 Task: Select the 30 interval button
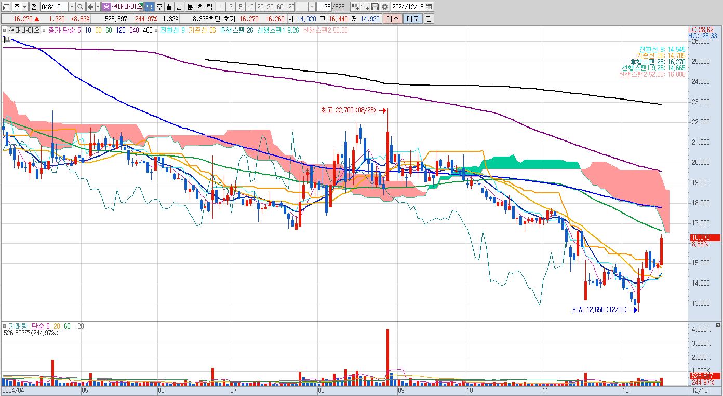270,7
